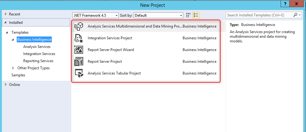Select the Analysis Services Tabular Project icon

click(79, 73)
